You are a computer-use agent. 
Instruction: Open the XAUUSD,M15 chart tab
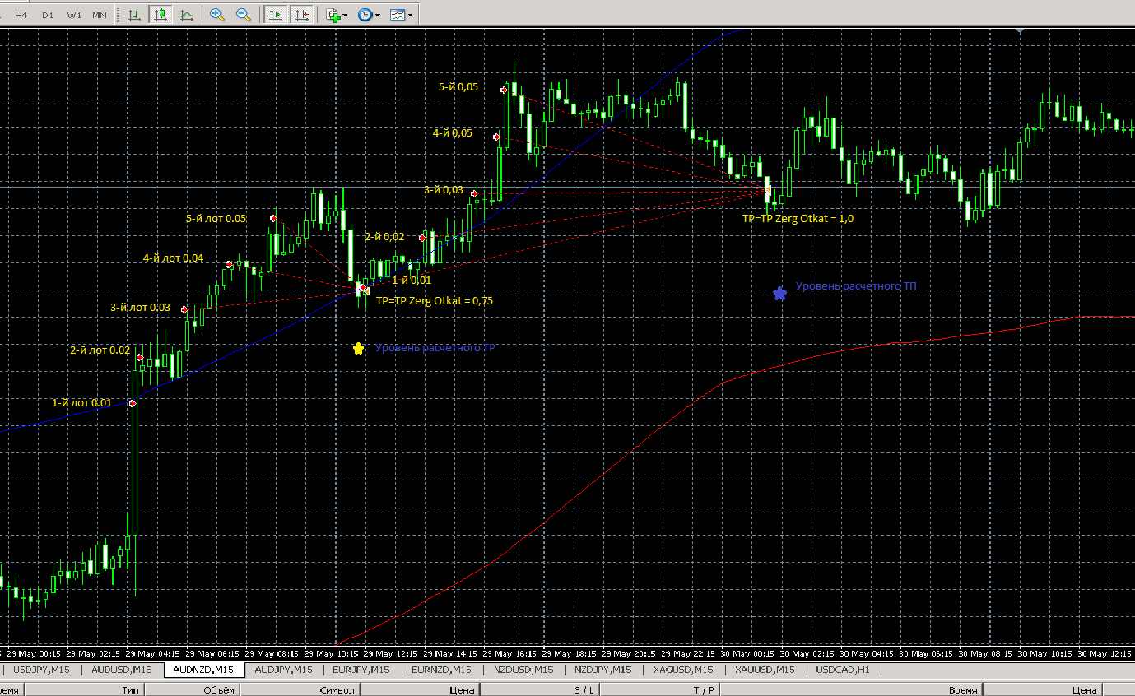click(765, 670)
